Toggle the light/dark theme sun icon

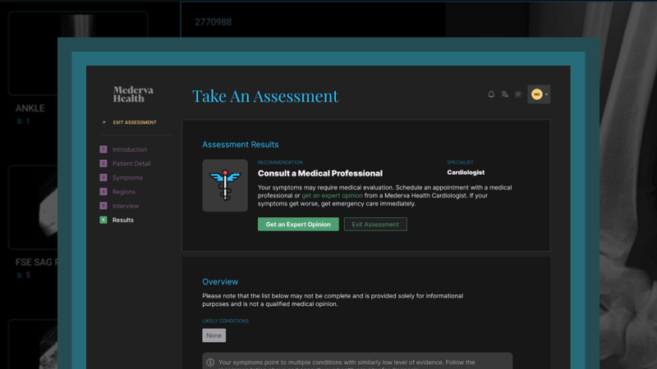pyautogui.click(x=518, y=94)
